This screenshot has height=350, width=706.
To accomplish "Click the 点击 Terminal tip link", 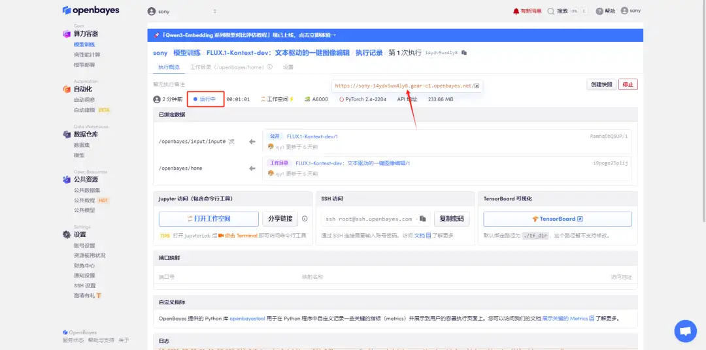I will (x=241, y=235).
